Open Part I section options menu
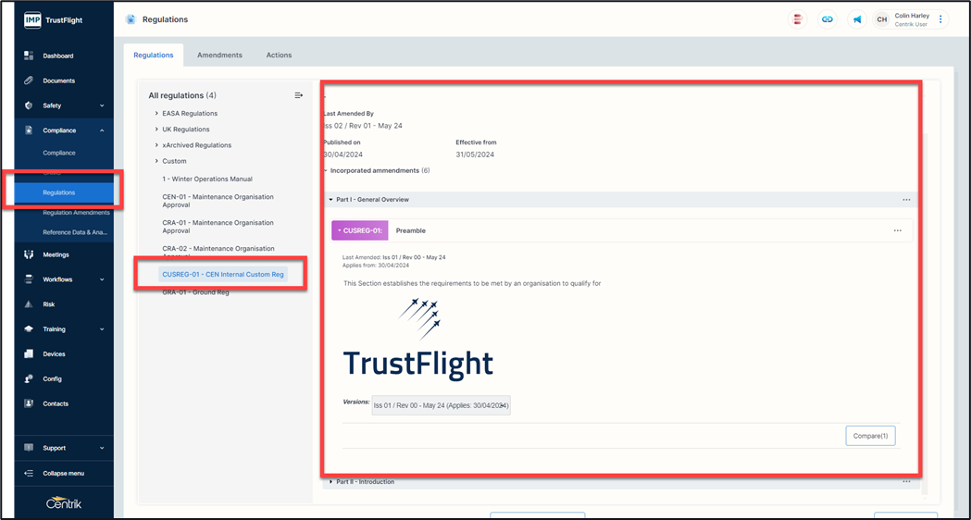The width and height of the screenshot is (971, 520). point(906,200)
